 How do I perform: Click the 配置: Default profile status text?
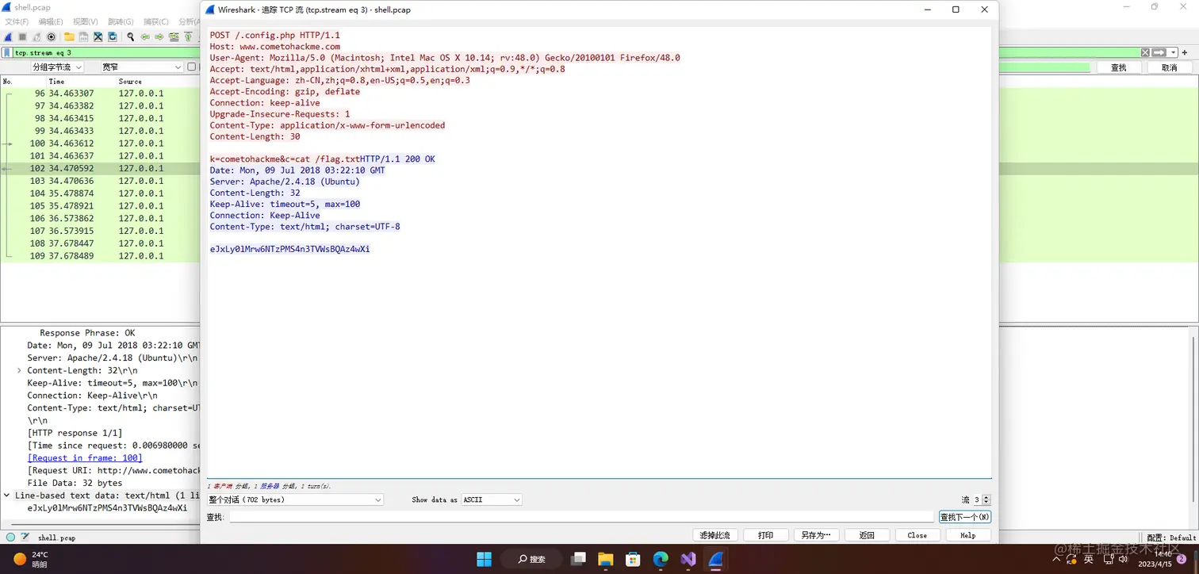coord(1171,538)
